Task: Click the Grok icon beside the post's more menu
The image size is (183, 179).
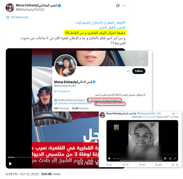Action: tap(118, 6)
